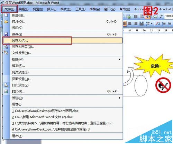Insert Excel worksheet from toolbar
This screenshot has height=144, width=173.
(128, 17)
